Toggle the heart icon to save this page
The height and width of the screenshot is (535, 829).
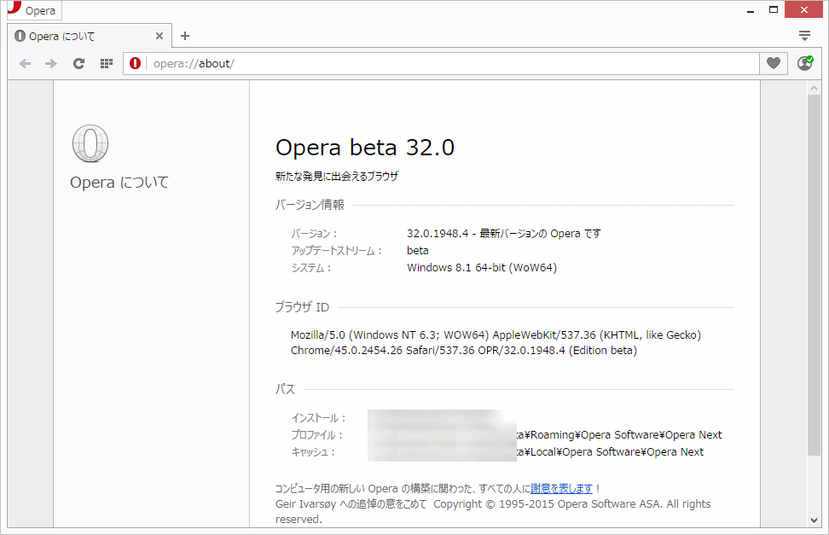click(773, 62)
